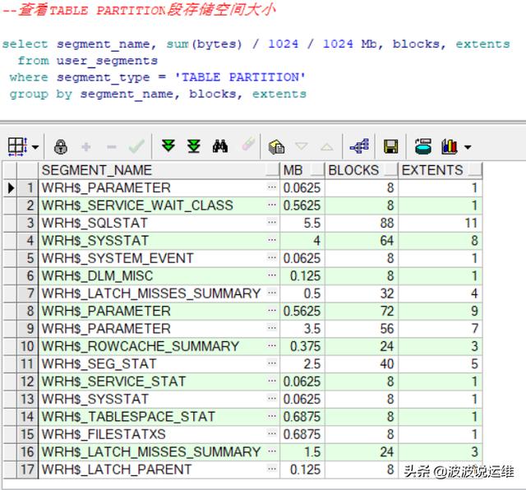Click the delete record minus icon
526x490 pixels.
click(112, 147)
